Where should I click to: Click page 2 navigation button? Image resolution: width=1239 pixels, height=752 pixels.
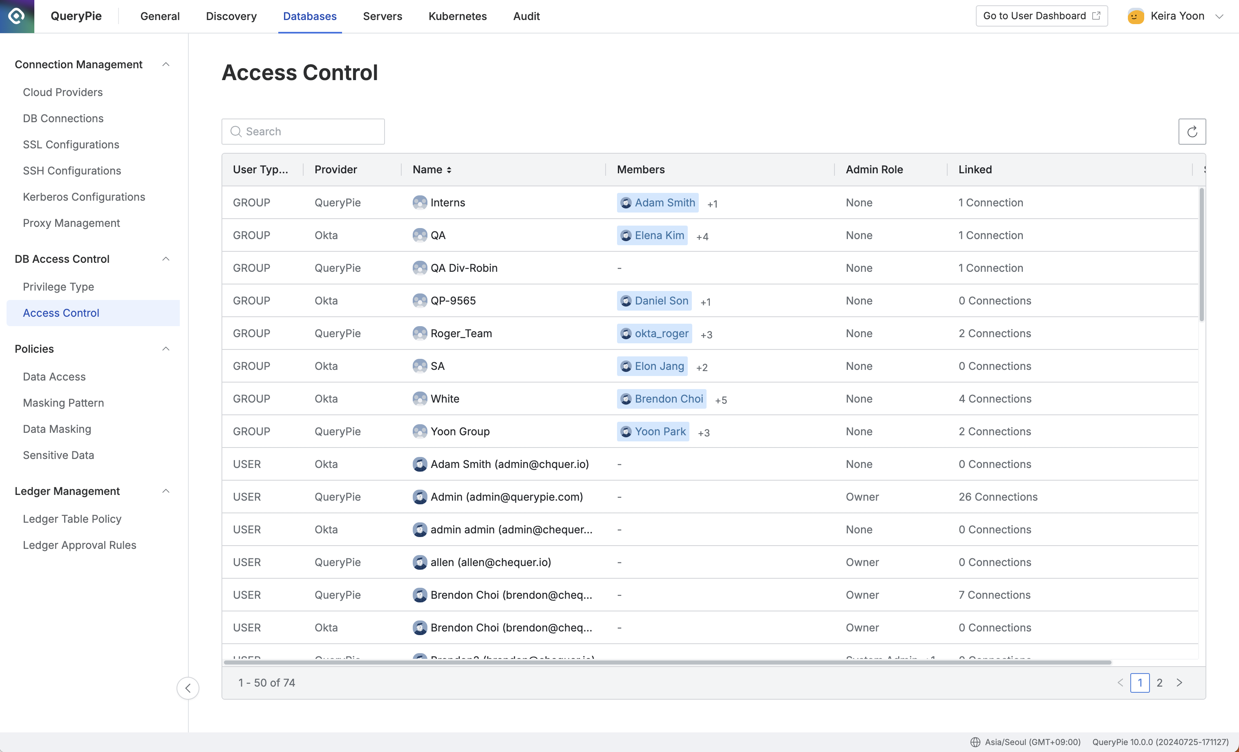1159,682
